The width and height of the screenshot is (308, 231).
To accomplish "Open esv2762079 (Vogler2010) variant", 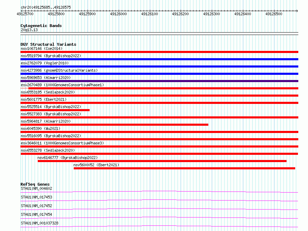I will click(x=45, y=63).
